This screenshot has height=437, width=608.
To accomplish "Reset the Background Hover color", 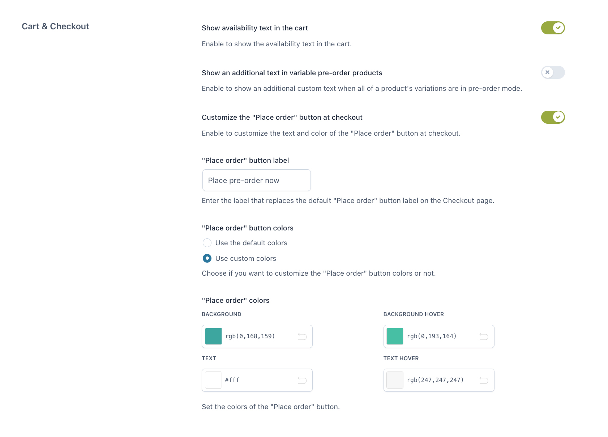I will [x=484, y=336].
